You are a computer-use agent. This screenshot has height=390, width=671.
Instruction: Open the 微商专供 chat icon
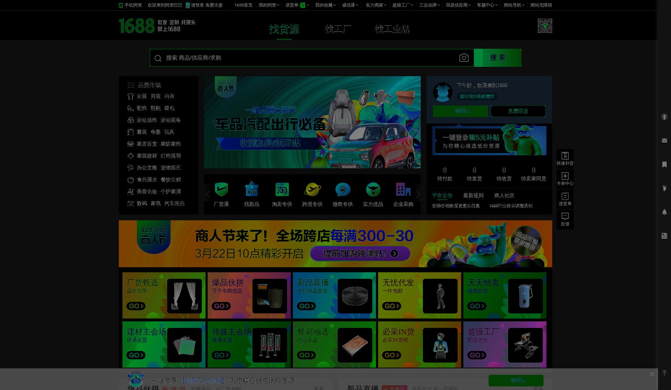pyautogui.click(x=342, y=189)
